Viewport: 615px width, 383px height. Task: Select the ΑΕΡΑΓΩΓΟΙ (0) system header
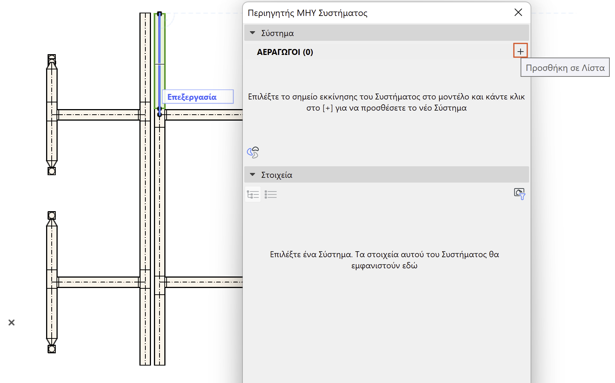285,52
